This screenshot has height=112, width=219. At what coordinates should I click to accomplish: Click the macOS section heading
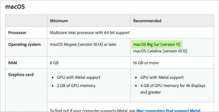pos(15,7)
